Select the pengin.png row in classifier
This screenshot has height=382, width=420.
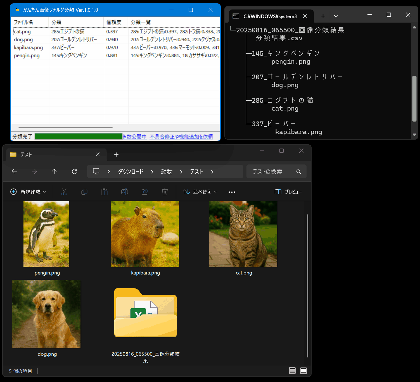click(115, 55)
